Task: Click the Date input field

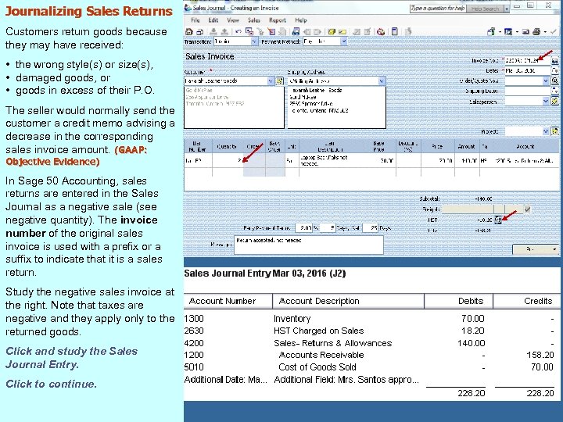Action: pos(527,70)
